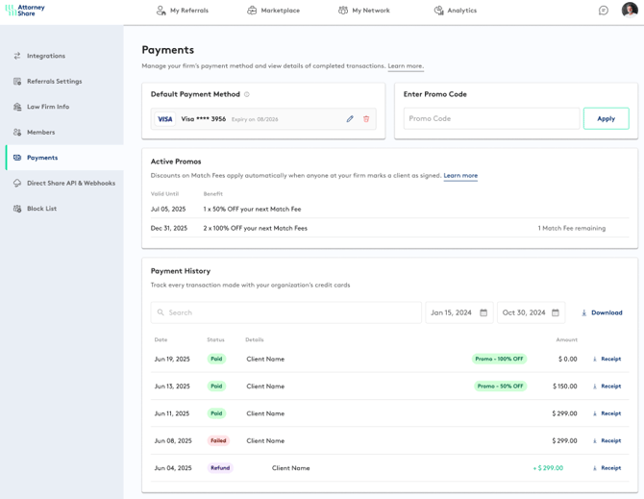Download receipt for the Jun 04 refund
Image resolution: width=644 pixels, height=499 pixels.
[607, 468]
